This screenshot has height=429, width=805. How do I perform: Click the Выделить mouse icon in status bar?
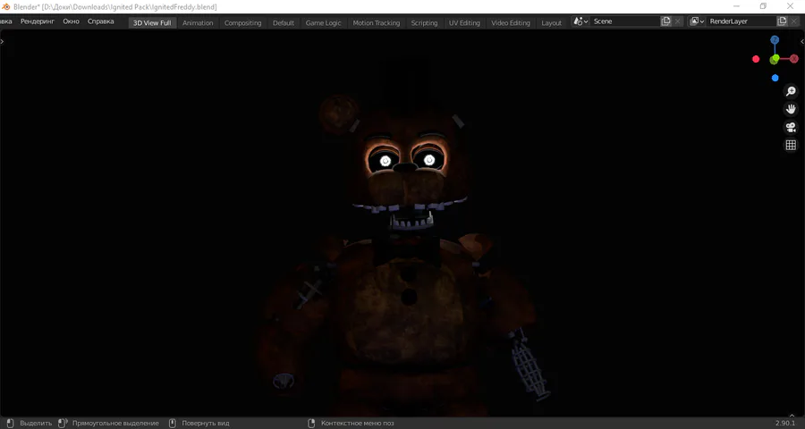(10, 424)
